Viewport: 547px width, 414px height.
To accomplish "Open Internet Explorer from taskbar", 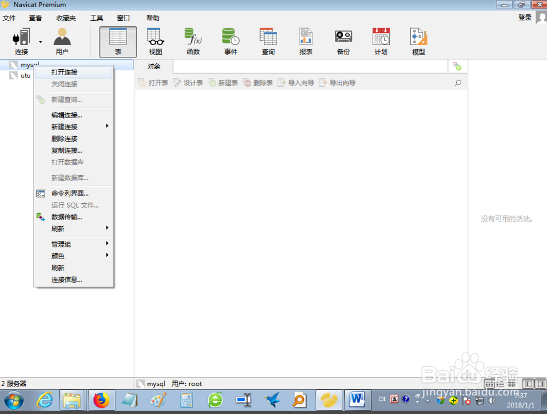I will [x=45, y=400].
